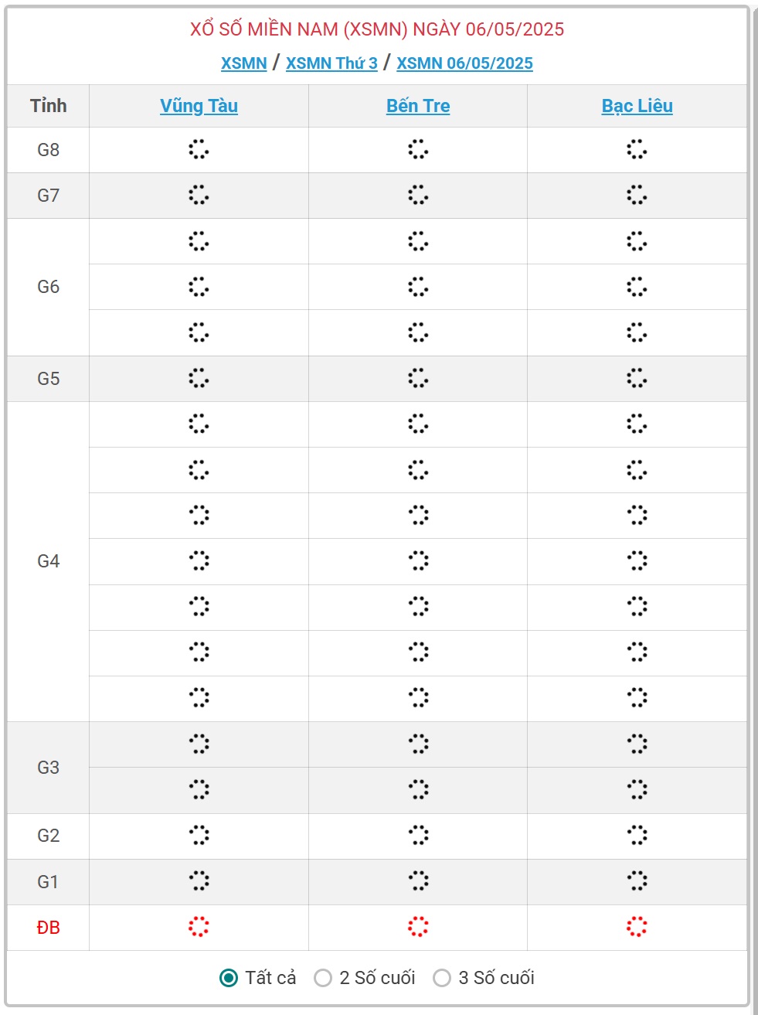This screenshot has height=1015, width=758.
Task: Click the red ĐB spinner for Vũng Tàu
Action: click(x=199, y=927)
